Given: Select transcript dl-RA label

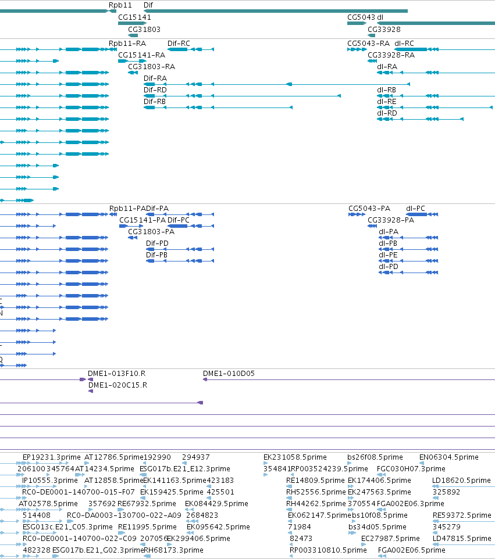Looking at the screenshot, I should point(387,67).
